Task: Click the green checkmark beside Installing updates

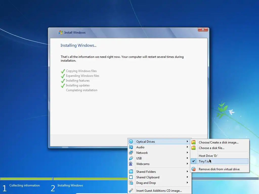Action: [x=63, y=86]
